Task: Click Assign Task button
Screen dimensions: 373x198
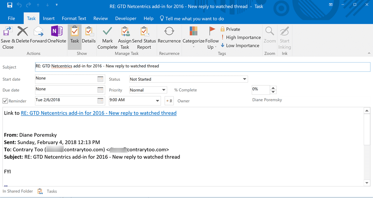Action: point(124,38)
